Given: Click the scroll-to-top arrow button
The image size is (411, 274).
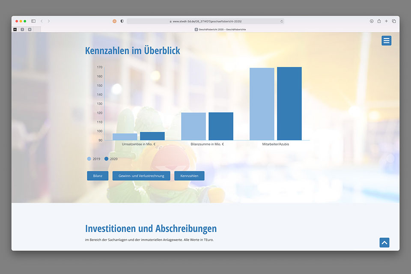Looking at the screenshot, I should [384, 243].
